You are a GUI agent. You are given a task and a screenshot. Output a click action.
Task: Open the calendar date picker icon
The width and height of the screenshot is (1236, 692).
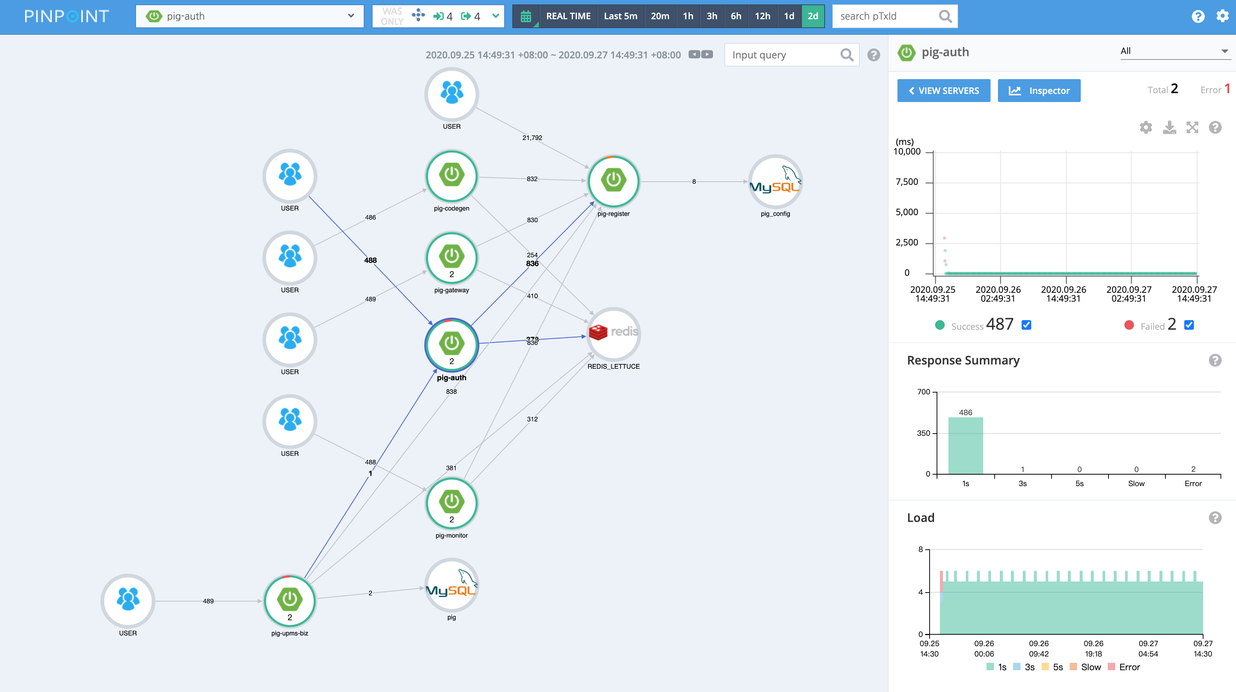526,16
